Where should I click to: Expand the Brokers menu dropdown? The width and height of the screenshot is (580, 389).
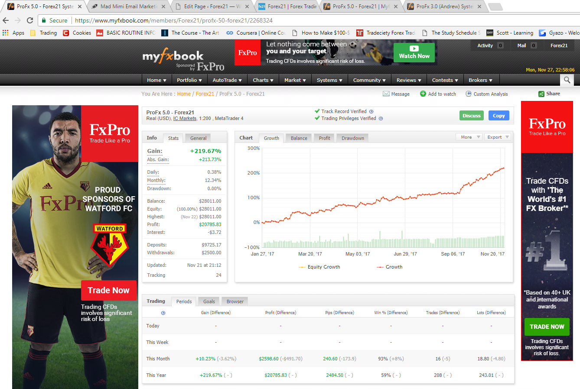pyautogui.click(x=480, y=80)
